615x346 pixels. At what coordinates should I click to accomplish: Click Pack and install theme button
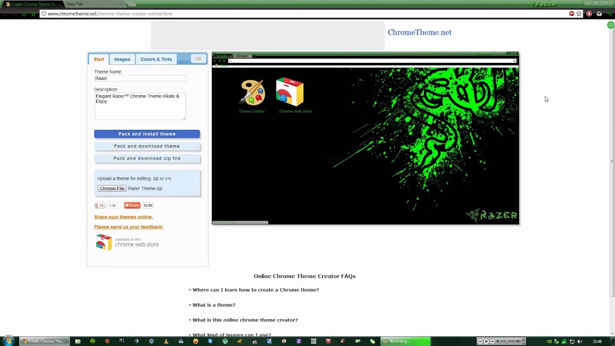[x=147, y=134]
